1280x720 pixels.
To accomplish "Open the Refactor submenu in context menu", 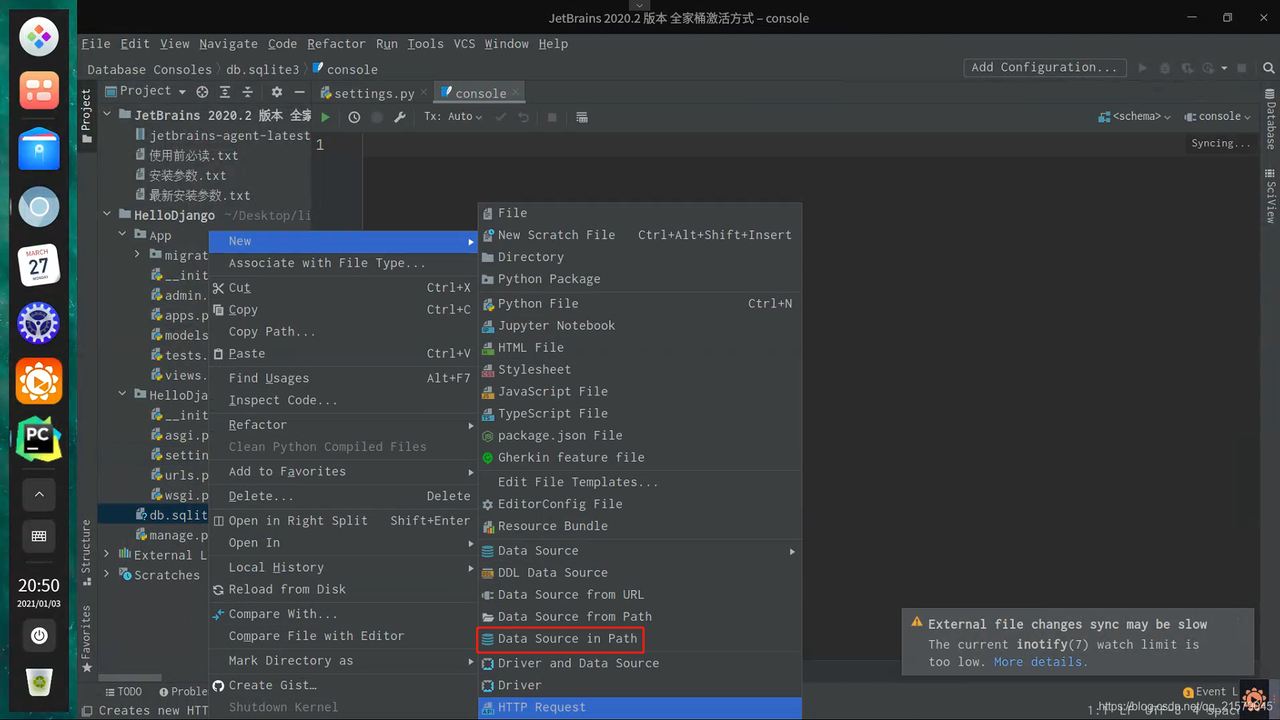I will (x=343, y=425).
